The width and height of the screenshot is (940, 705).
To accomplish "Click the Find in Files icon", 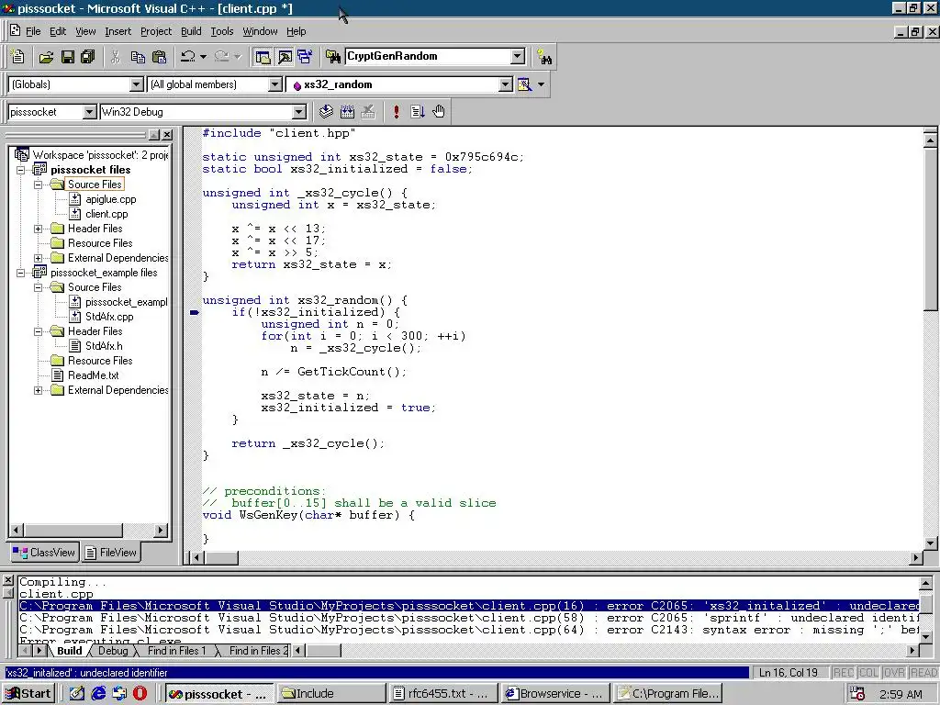I will click(332, 57).
